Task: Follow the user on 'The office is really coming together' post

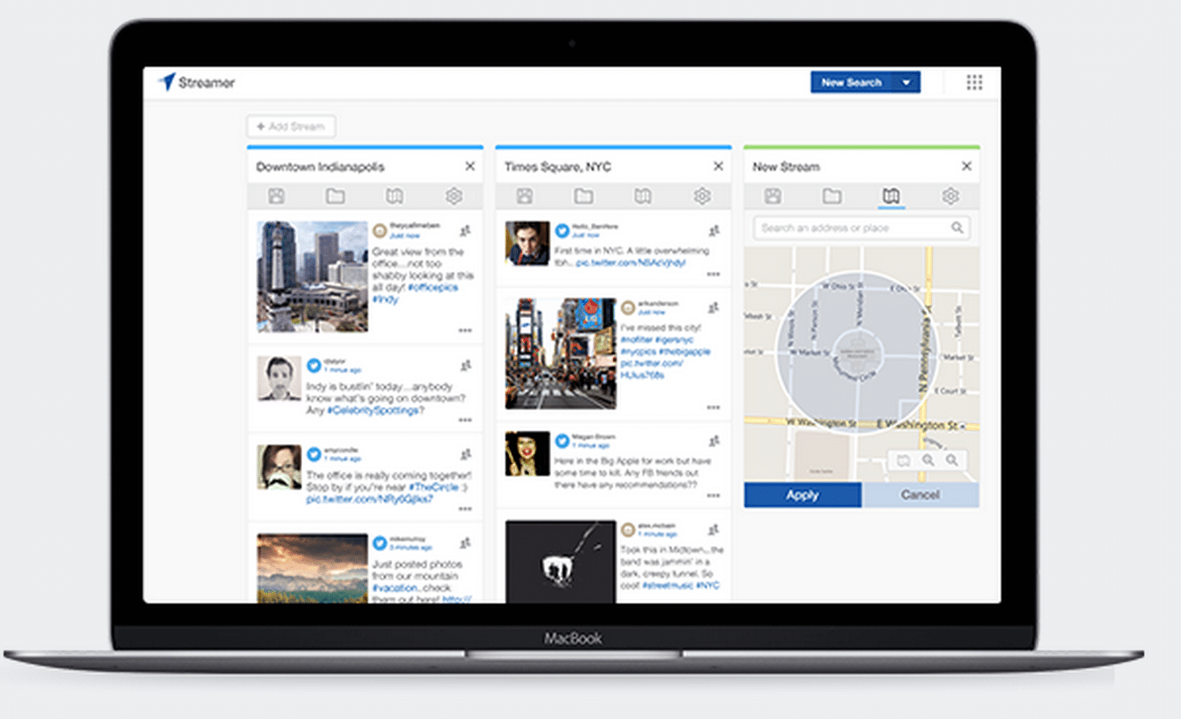Action: pos(466,454)
